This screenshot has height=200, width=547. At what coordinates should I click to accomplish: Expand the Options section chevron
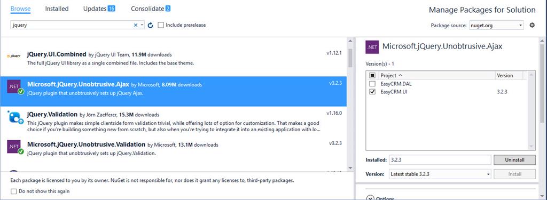[370, 198]
